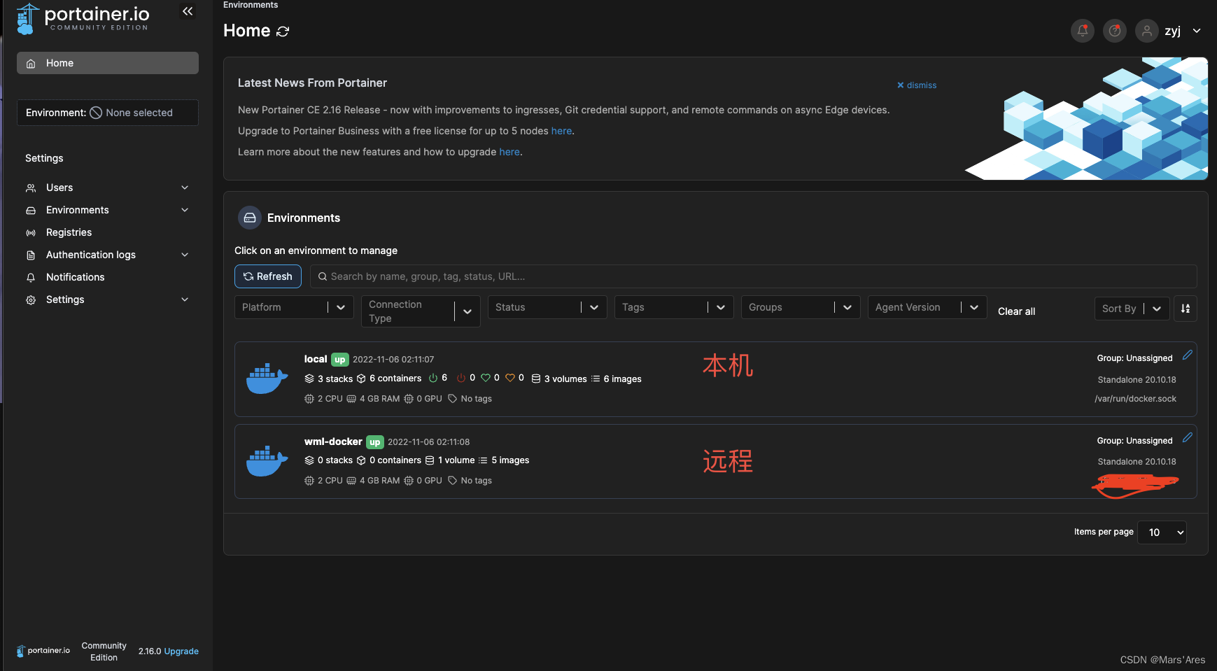This screenshot has height=671, width=1217.
Task: Edit the wml-docker environment with pencil icon
Action: pyautogui.click(x=1187, y=438)
